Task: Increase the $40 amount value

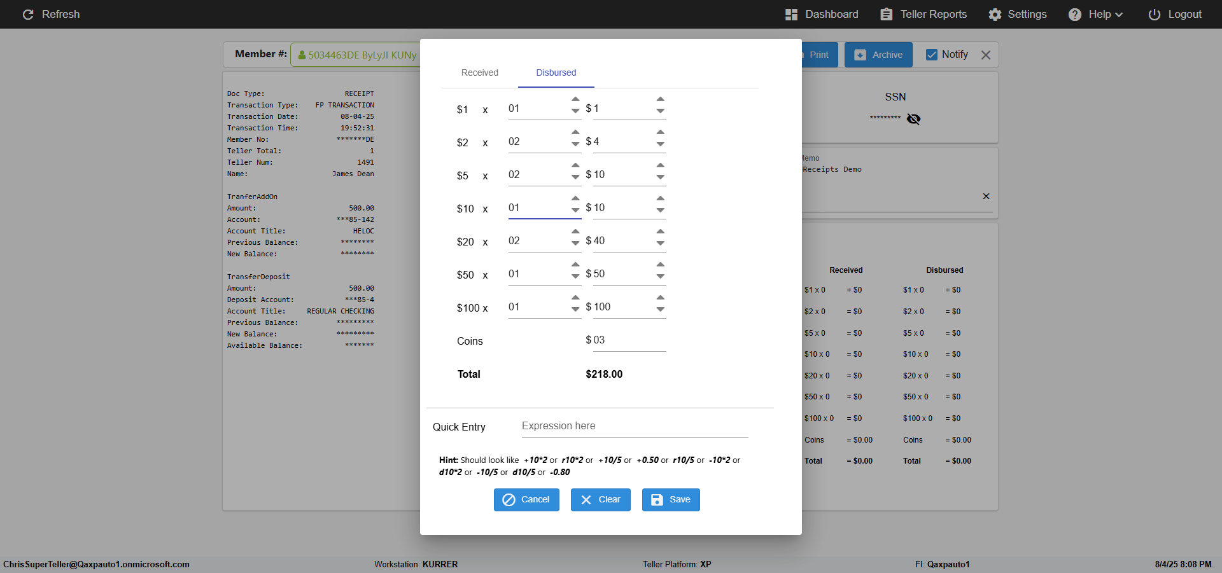Action: click(661, 231)
